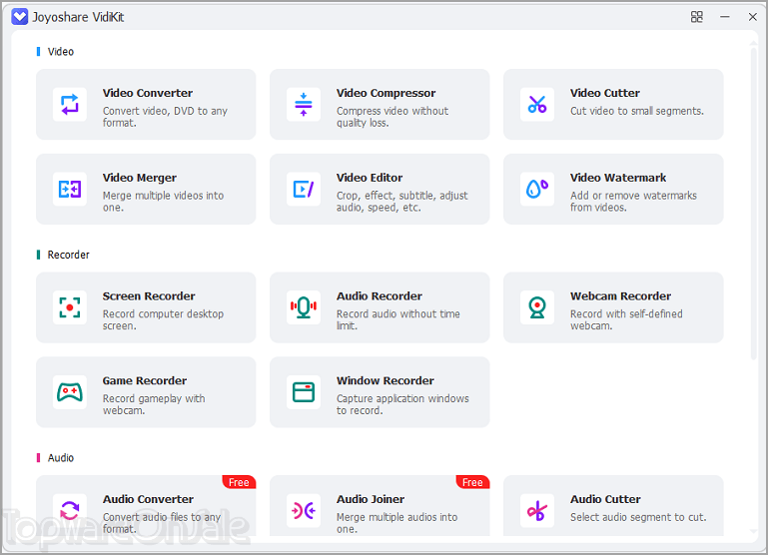Start the Screen Recorder icon
Viewport: 768px width, 555px height.
pyautogui.click(x=70, y=307)
